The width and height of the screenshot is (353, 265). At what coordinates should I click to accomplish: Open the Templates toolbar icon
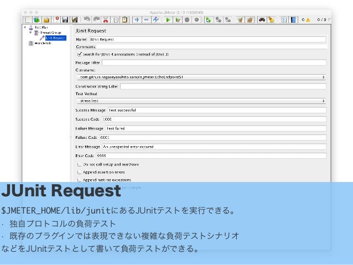pyautogui.click(x=37, y=20)
